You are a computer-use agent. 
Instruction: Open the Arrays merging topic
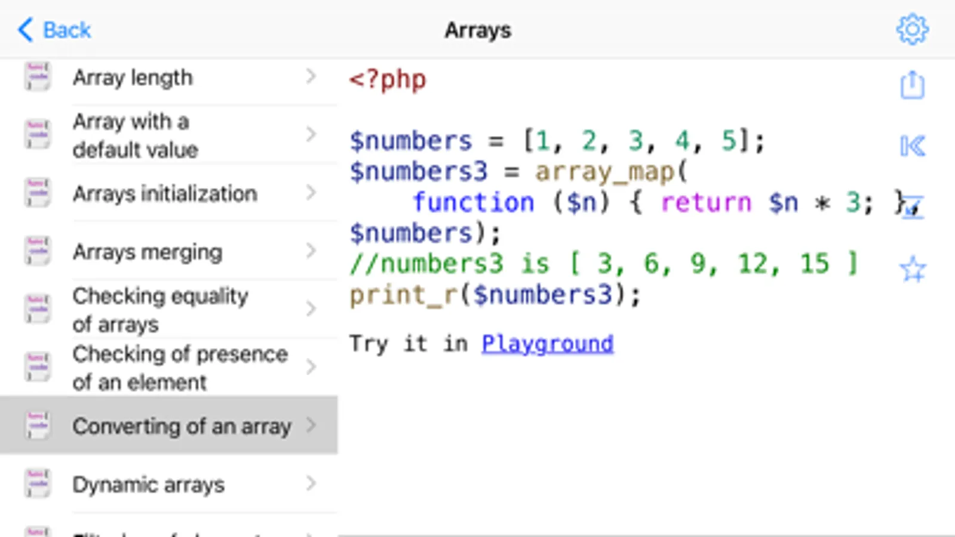(x=169, y=251)
